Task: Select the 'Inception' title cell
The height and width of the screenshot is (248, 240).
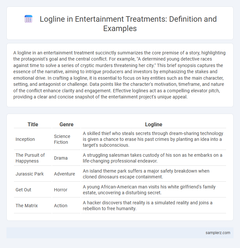Action: tap(33, 139)
